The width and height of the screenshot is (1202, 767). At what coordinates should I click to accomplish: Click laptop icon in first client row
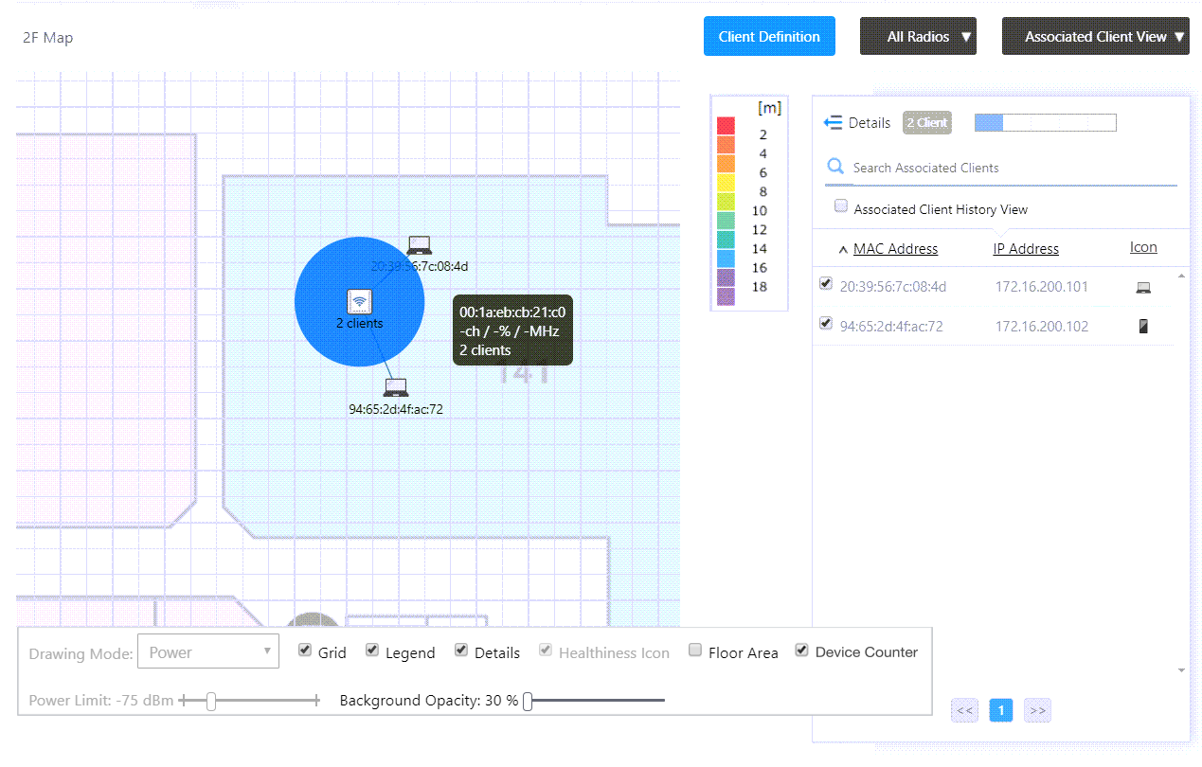click(x=1143, y=288)
